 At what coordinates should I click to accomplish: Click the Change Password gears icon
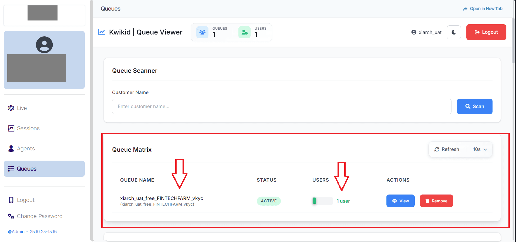click(x=11, y=216)
